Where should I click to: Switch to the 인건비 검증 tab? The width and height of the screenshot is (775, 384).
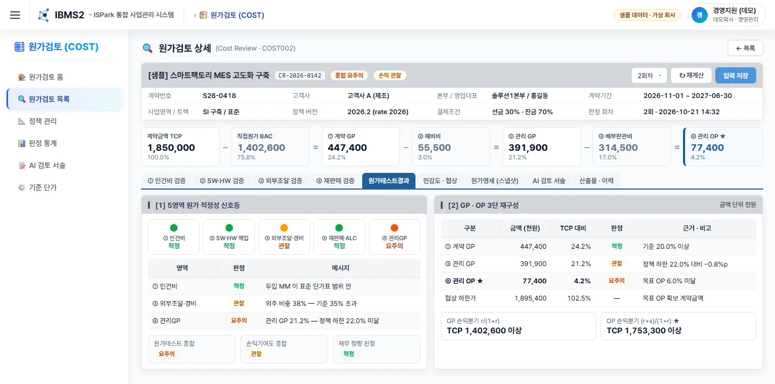[x=166, y=181]
